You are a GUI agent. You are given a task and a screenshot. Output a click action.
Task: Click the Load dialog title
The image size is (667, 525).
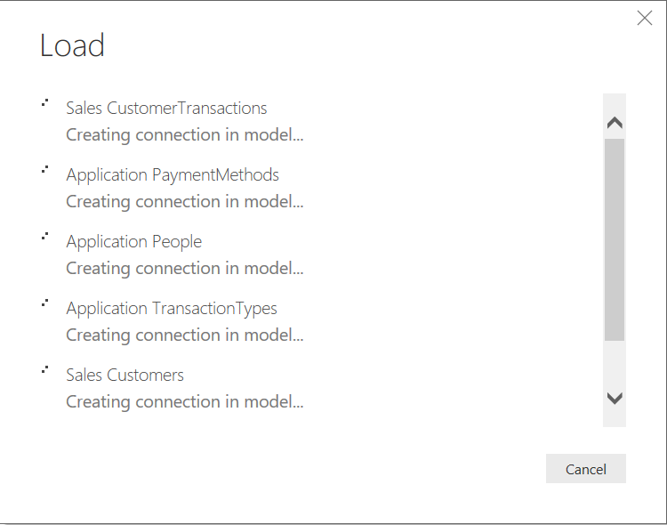tap(72, 45)
